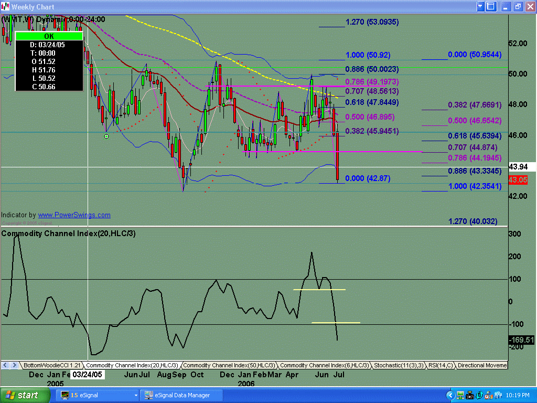Click the Weekly Chart title bar icon
This screenshot has width=537, height=403.
pos(5,6)
